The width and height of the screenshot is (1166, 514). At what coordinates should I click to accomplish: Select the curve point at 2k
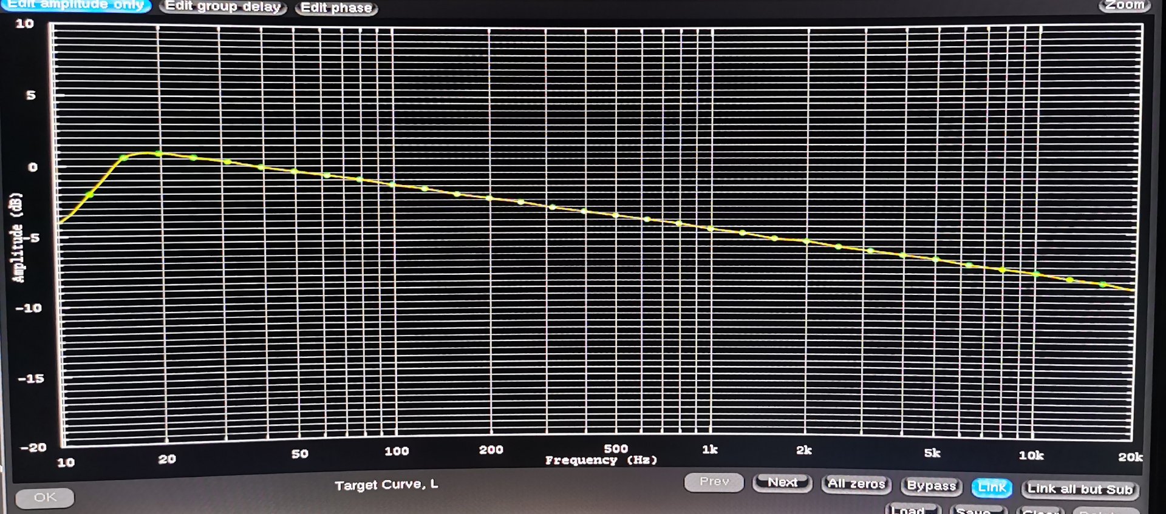point(806,242)
